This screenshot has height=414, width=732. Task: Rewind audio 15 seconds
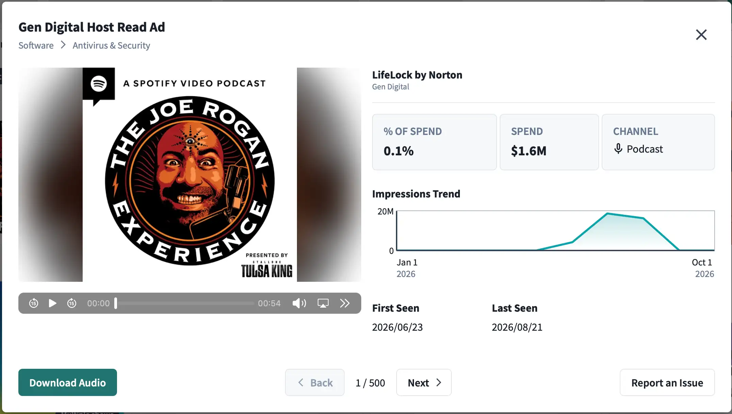pyautogui.click(x=34, y=303)
